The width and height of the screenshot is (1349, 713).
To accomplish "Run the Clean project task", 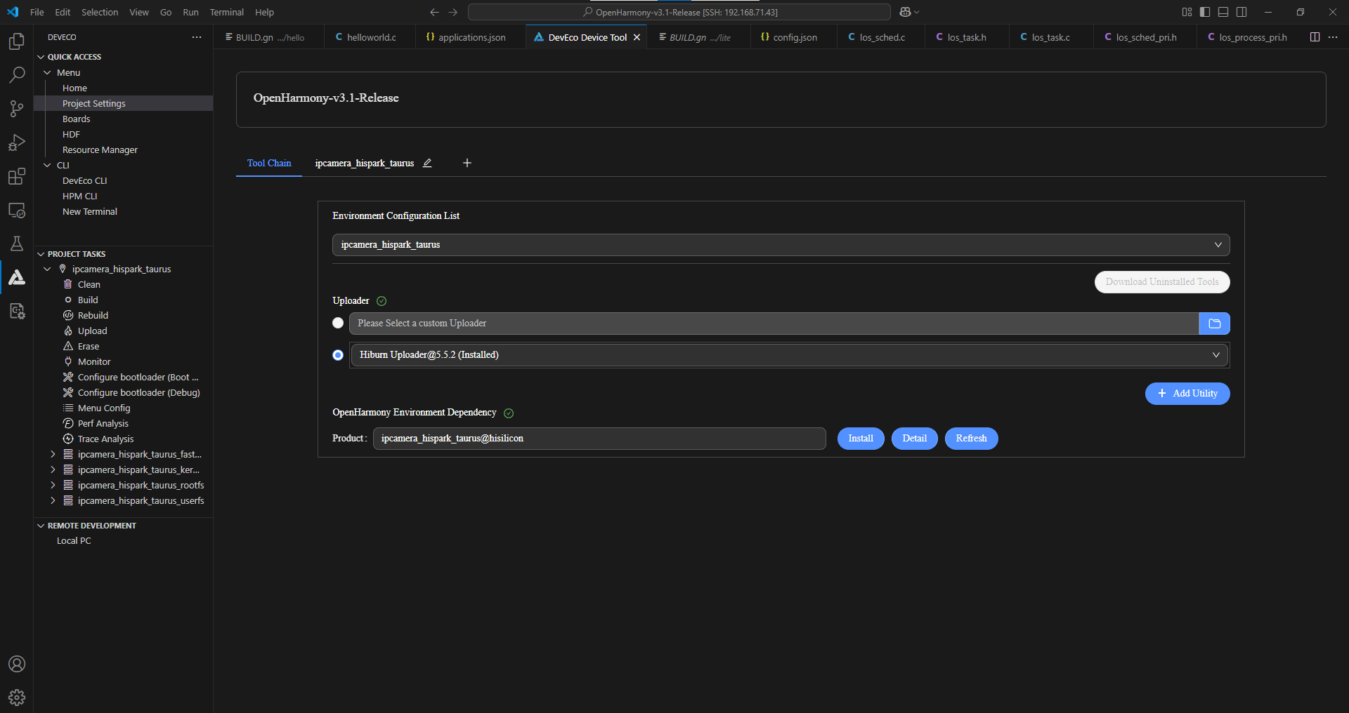I will [89, 284].
